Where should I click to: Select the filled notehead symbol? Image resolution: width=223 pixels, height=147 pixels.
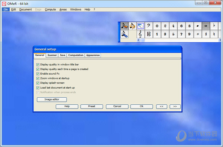click(198, 26)
